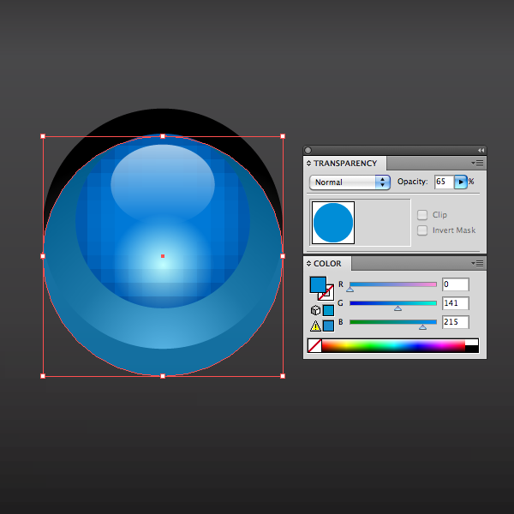Open the Transparency panel options menu
The image size is (514, 514).
tap(478, 163)
